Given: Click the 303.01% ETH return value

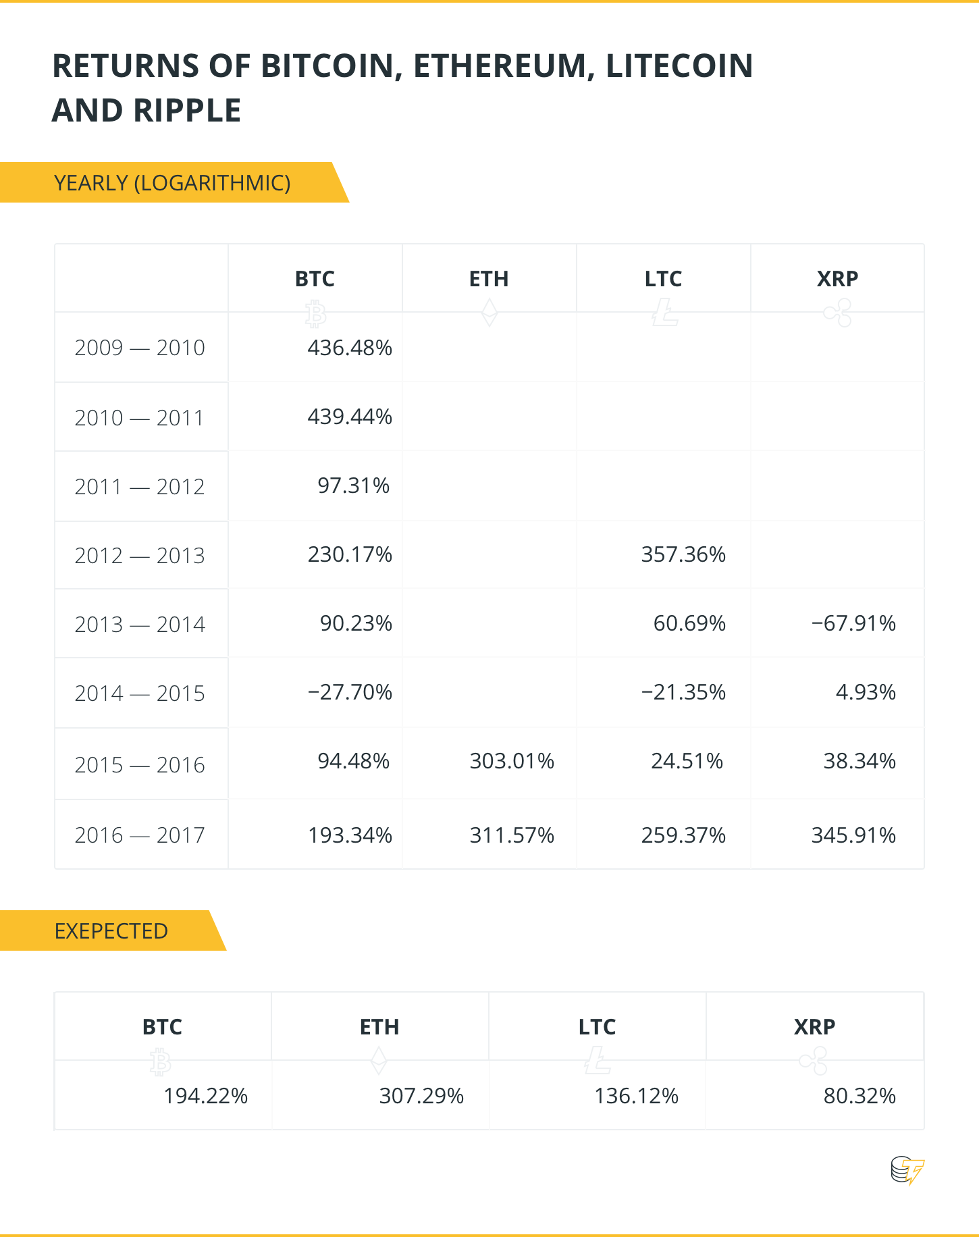Looking at the screenshot, I should pyautogui.click(x=512, y=761).
